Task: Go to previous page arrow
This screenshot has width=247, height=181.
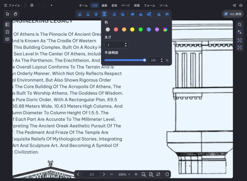Action: click(78, 174)
